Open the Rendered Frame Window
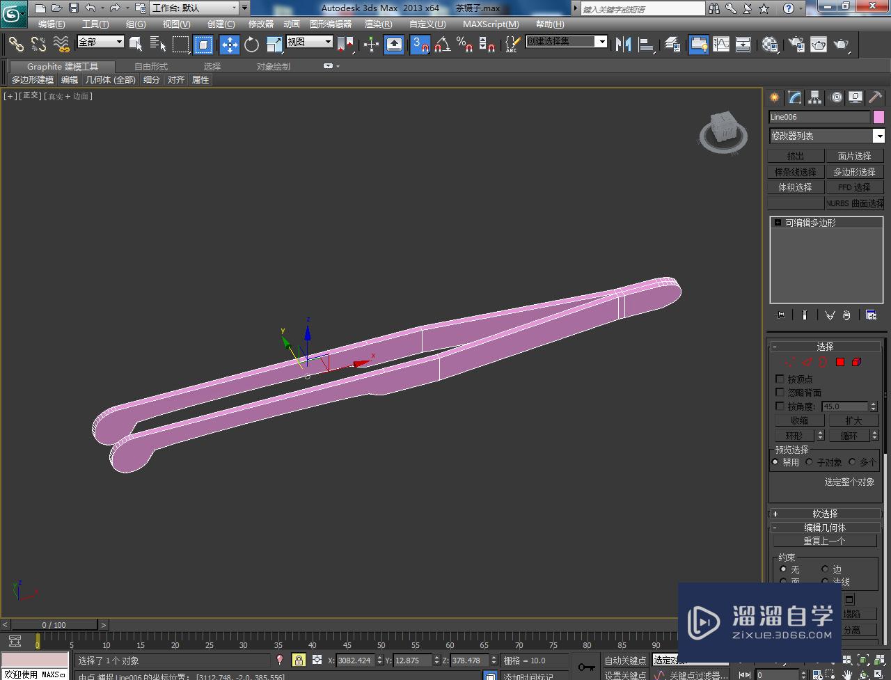This screenshot has height=680, width=891. click(x=819, y=45)
